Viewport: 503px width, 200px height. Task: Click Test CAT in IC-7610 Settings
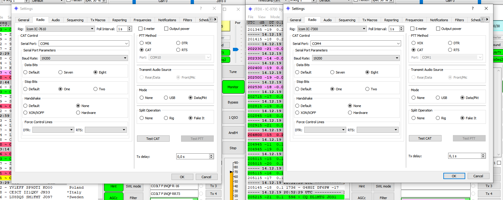tap(153, 139)
